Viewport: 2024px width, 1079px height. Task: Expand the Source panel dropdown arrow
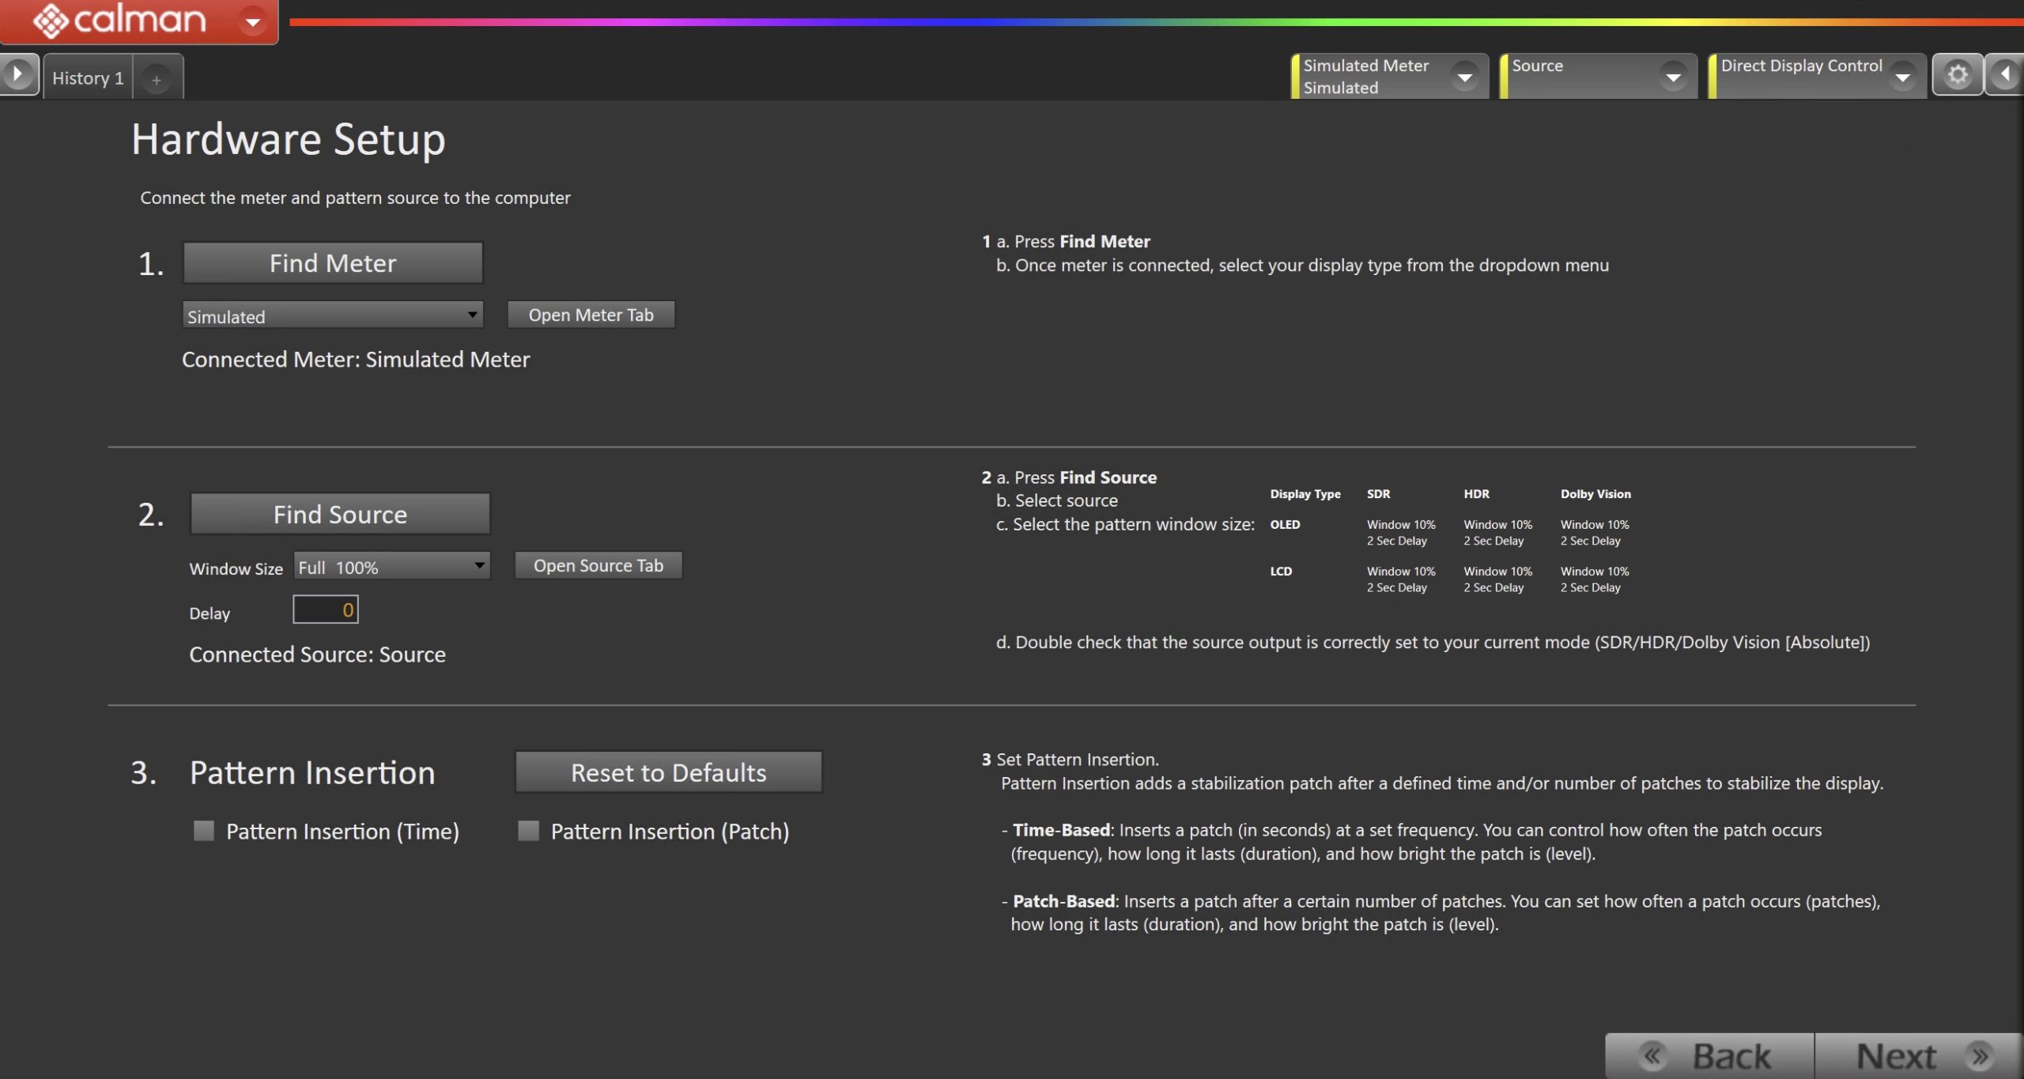[1673, 77]
